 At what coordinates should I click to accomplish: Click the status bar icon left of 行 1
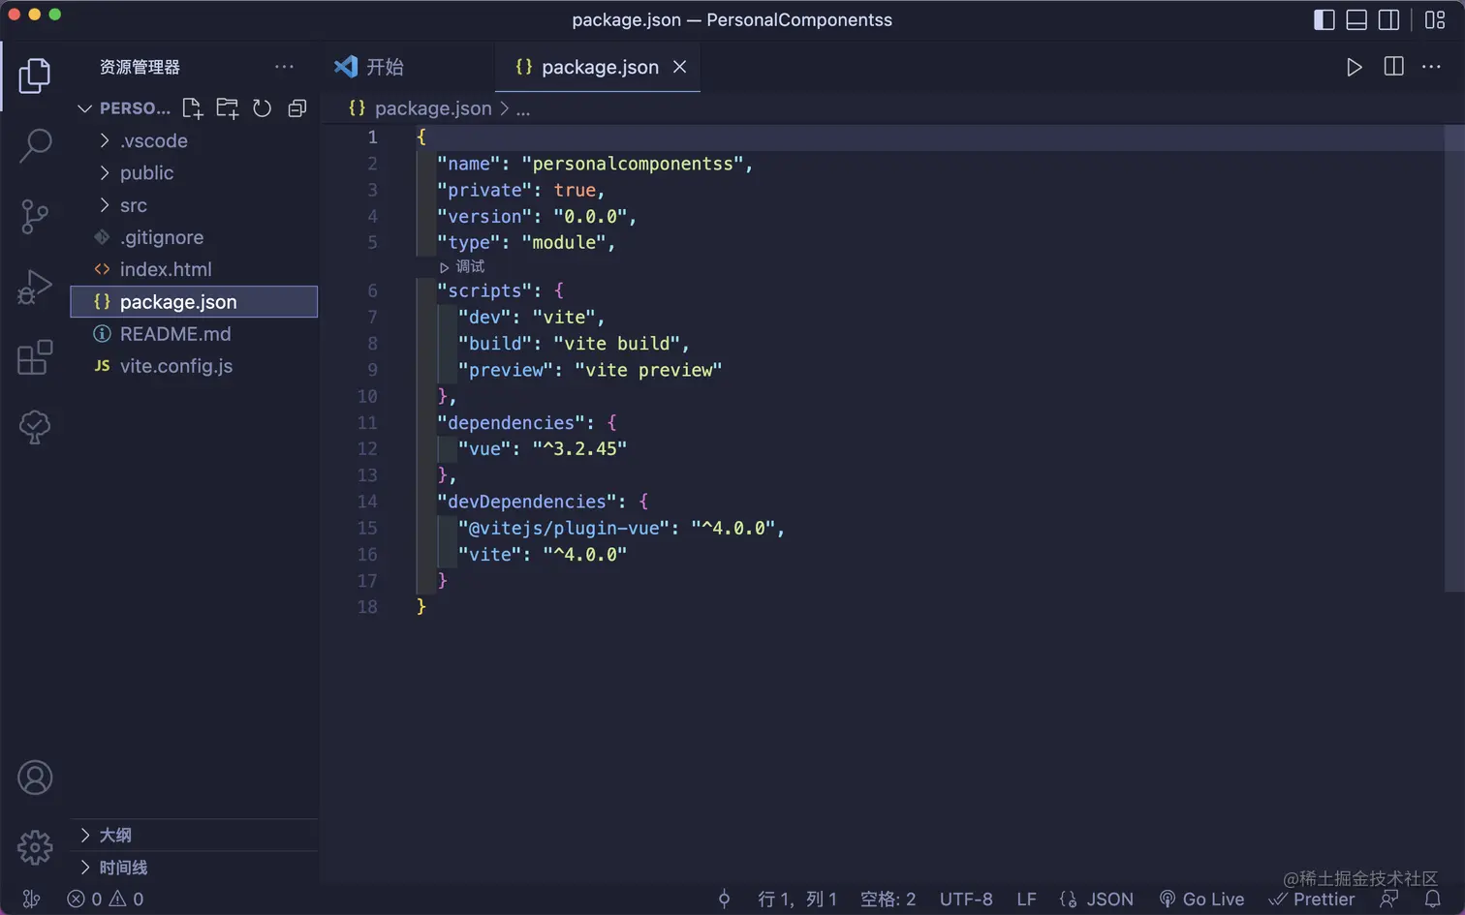point(724,900)
